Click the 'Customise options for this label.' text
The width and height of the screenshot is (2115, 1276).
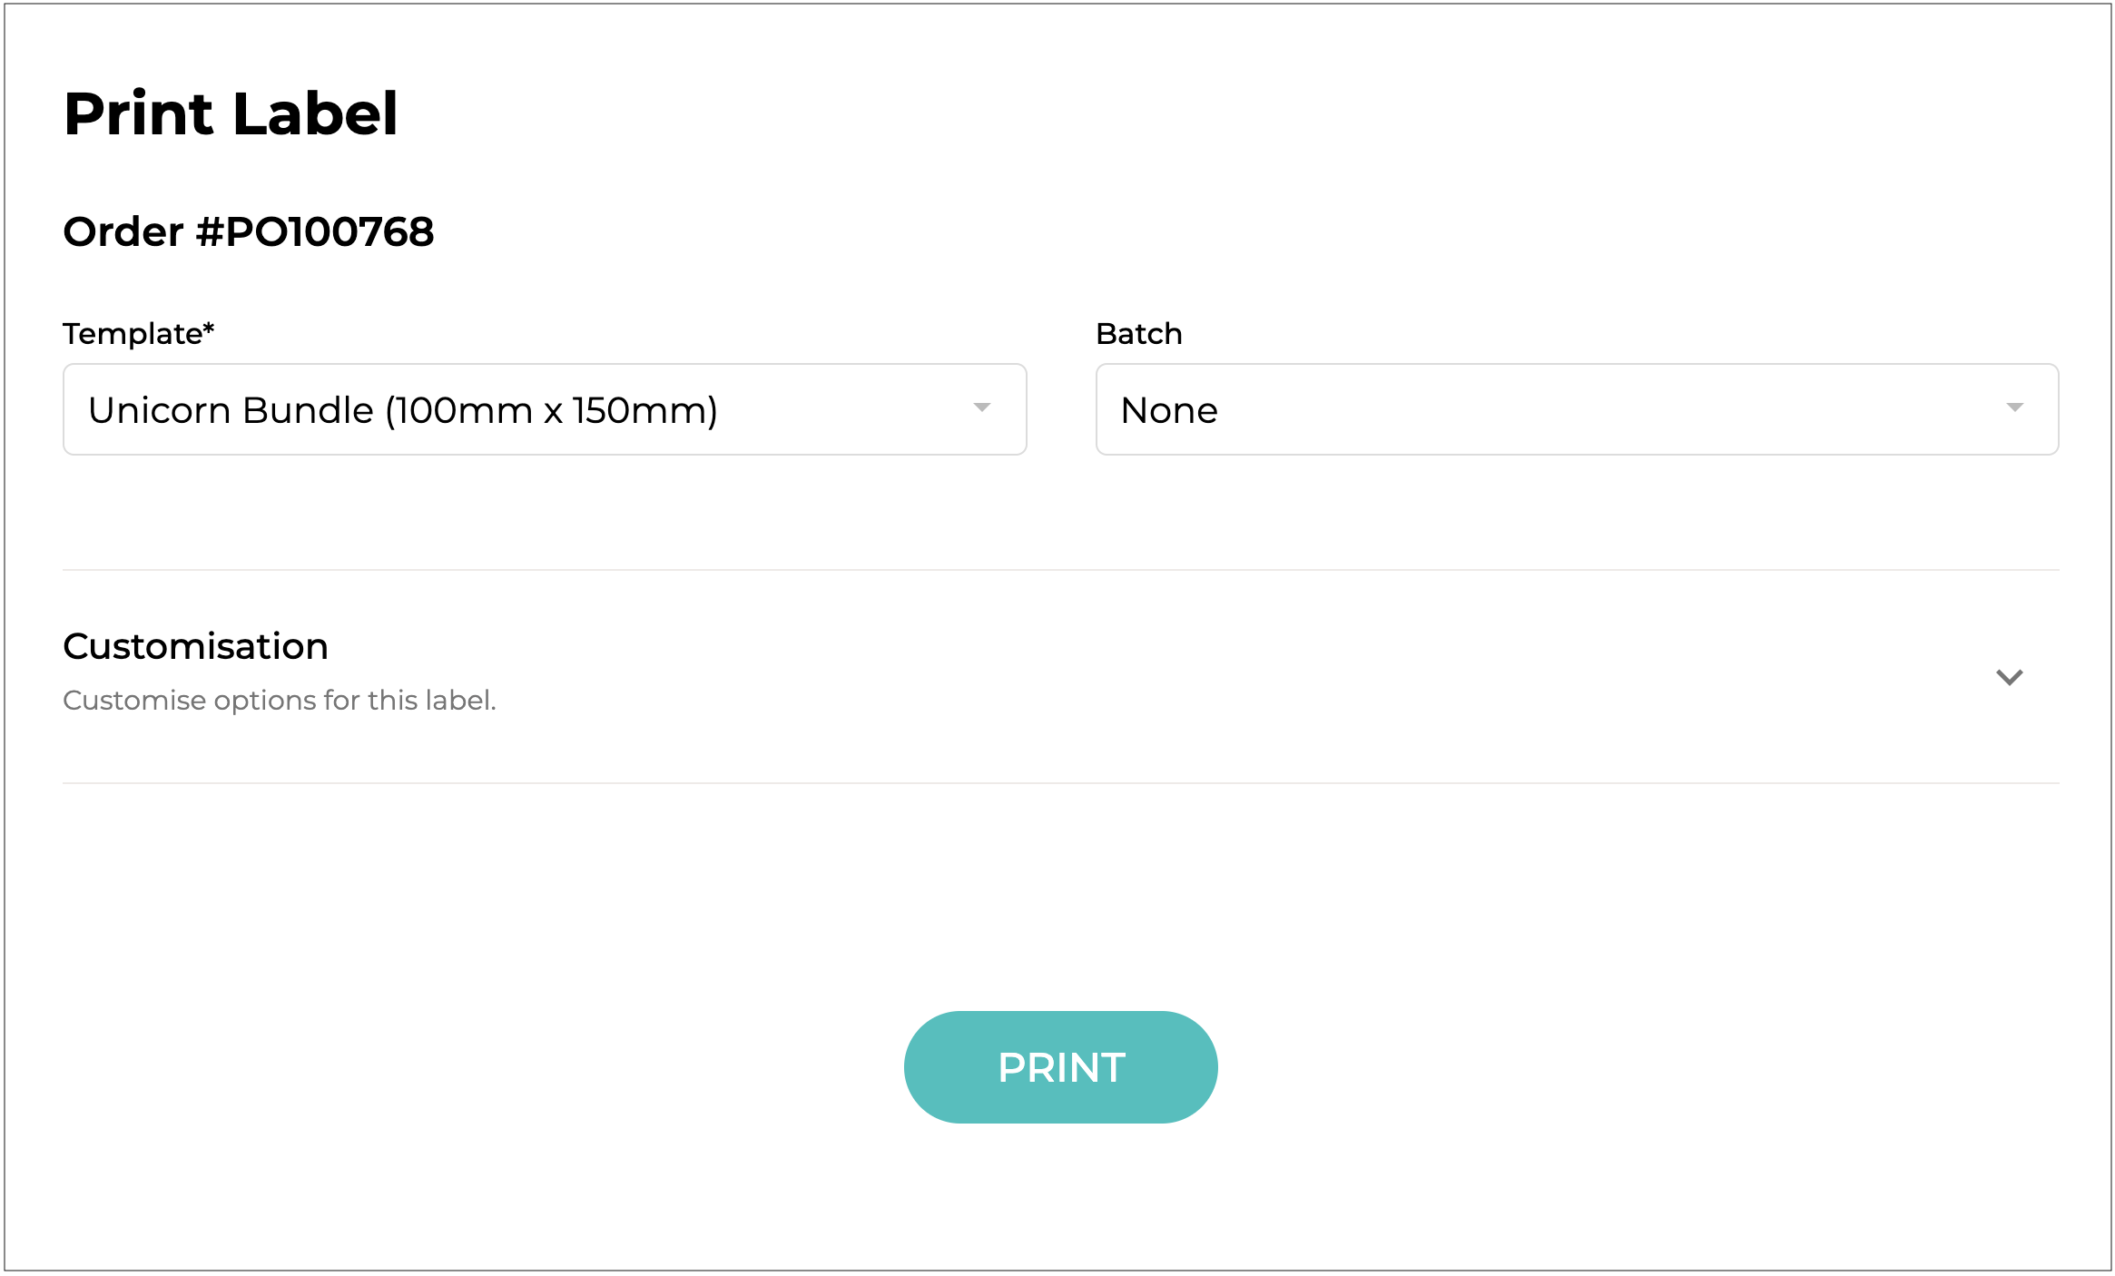click(x=279, y=701)
